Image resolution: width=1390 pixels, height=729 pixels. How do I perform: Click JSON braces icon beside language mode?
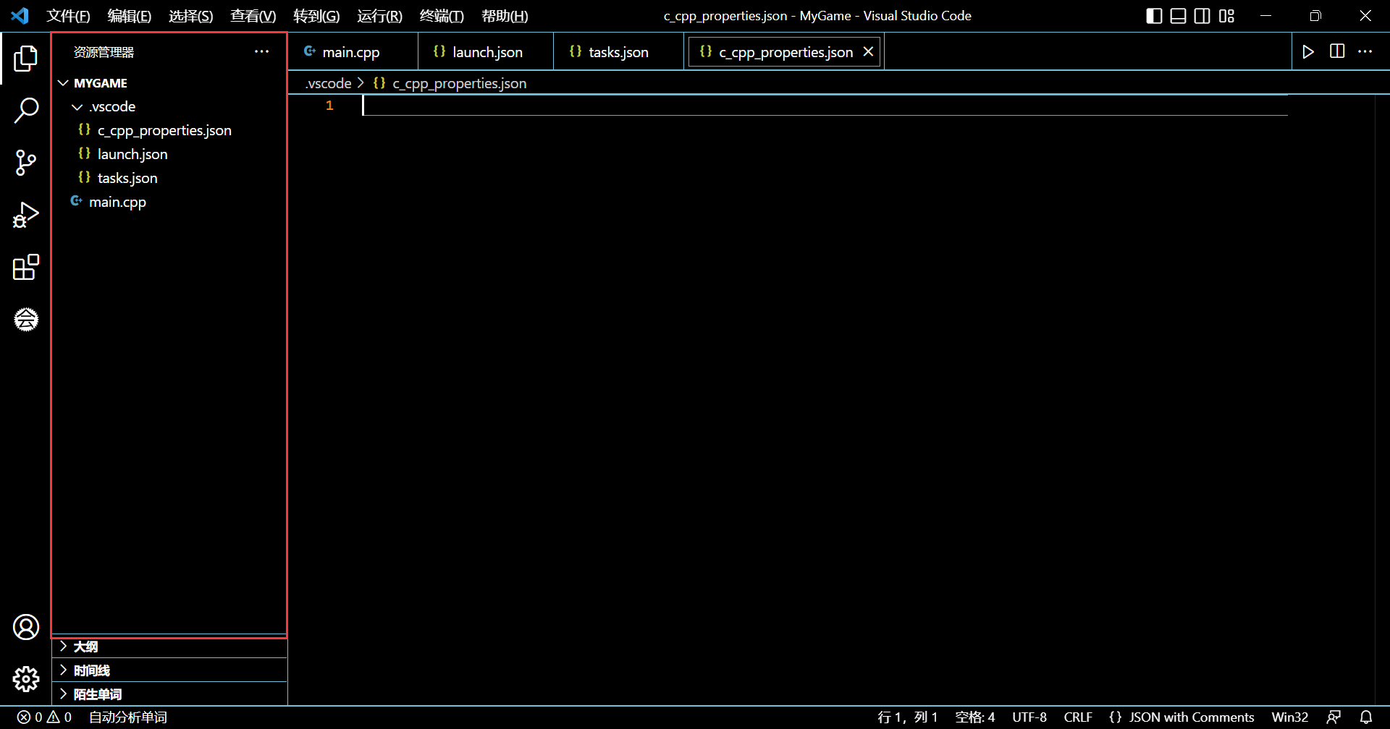1115,717
